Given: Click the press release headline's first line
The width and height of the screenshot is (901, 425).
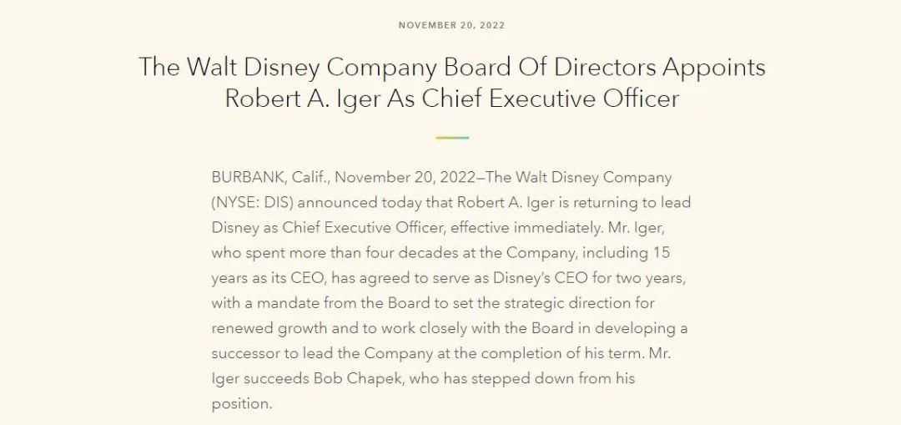Looking at the screenshot, I should point(451,68).
